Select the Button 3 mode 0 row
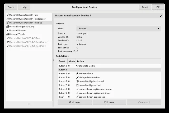 110,66
